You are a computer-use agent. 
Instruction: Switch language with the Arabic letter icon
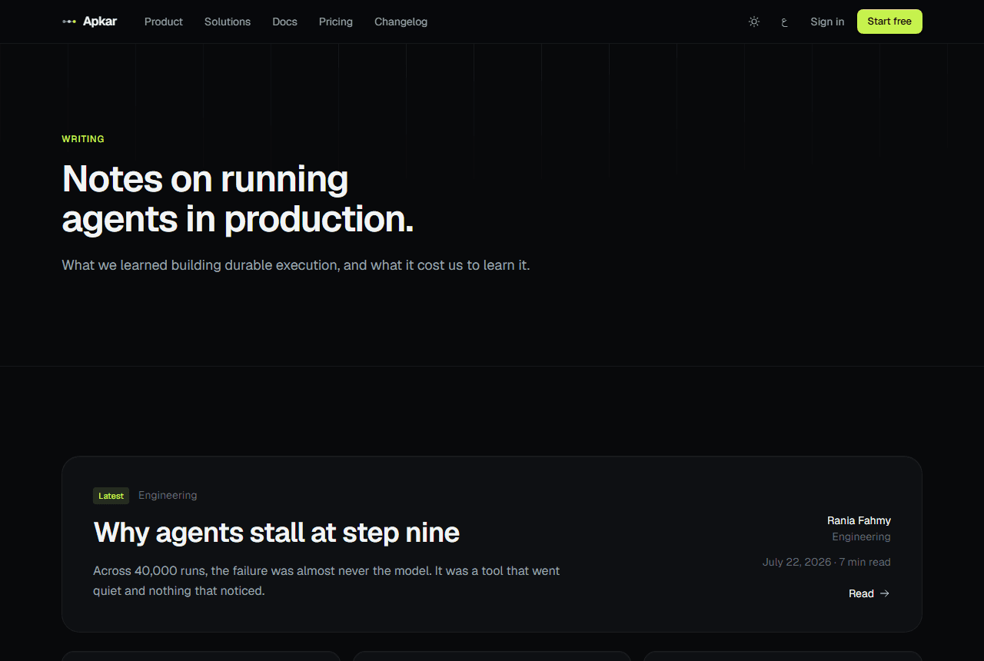click(x=784, y=22)
